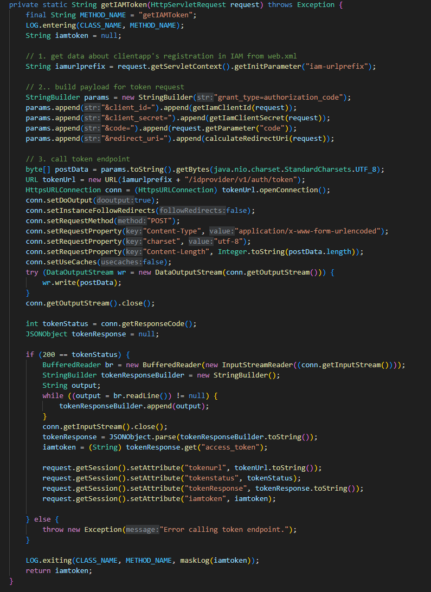
Task: Select the HttpServletRequest parameter type
Action: click(x=188, y=5)
